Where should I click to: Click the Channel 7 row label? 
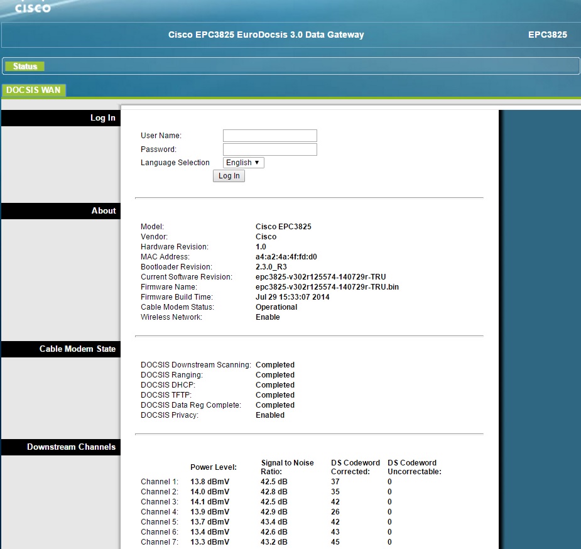160,541
